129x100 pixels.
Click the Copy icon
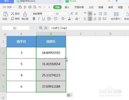tap(12, 19)
